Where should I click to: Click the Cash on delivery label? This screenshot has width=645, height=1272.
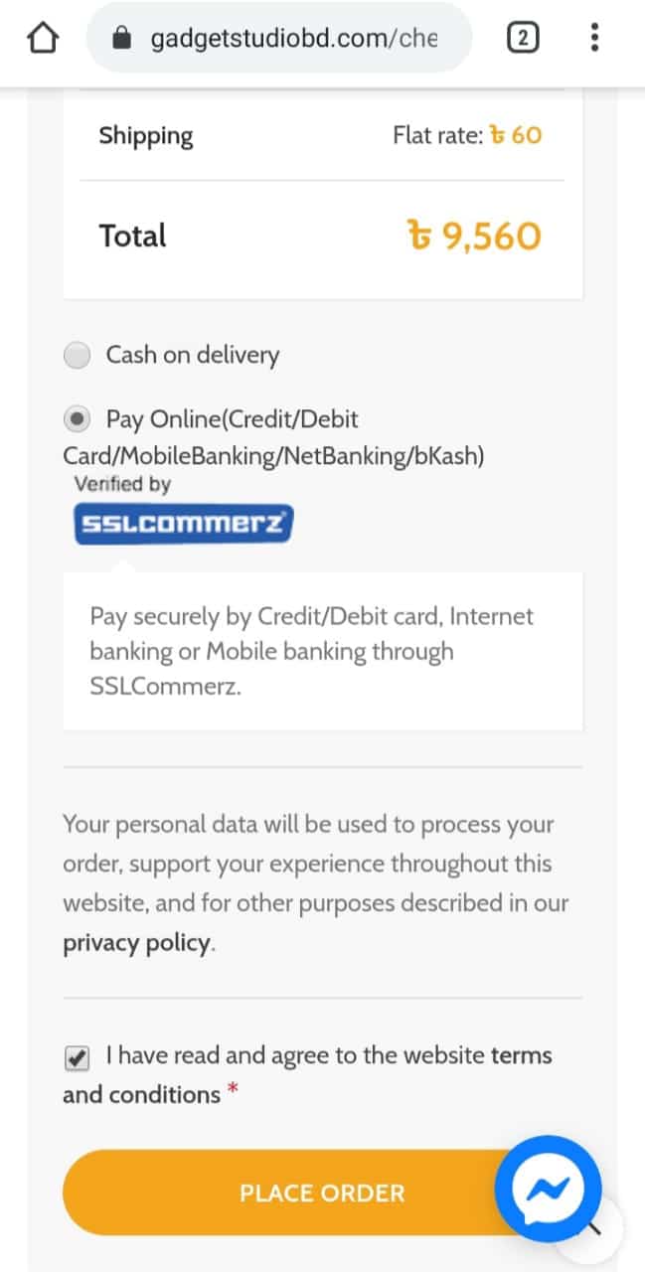point(193,355)
